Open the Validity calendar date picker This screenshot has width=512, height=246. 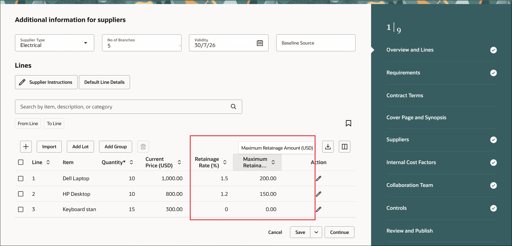260,43
